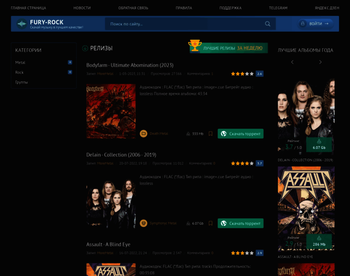Image resolution: width=350 pixels, height=276 pixels.
Task: Rate Assault A Blind Eye using stars
Action: pos(242,253)
